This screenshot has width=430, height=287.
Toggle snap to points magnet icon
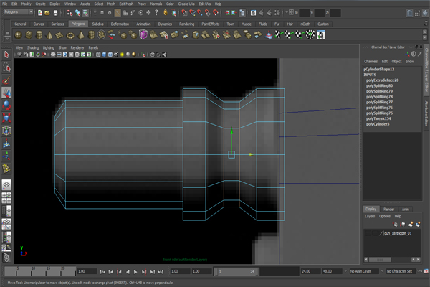point(200,13)
